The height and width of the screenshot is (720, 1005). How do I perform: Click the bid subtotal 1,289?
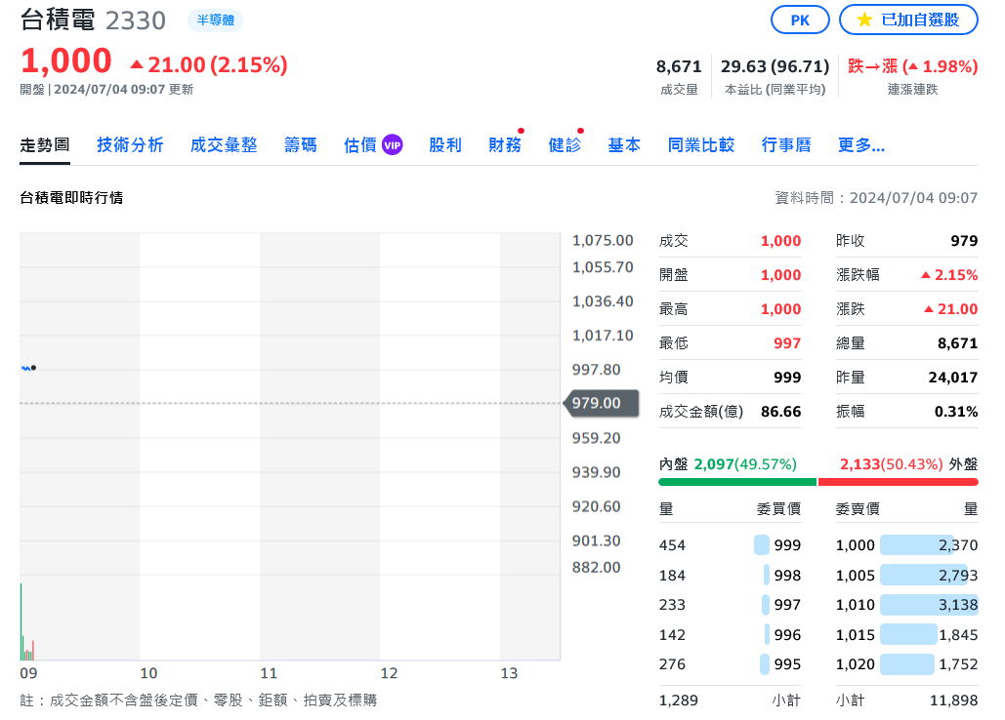pyautogui.click(x=678, y=700)
